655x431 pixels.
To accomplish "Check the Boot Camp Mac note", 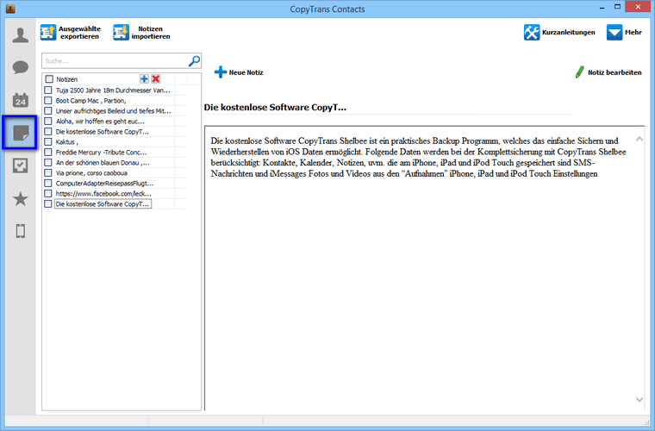I will 49,100.
